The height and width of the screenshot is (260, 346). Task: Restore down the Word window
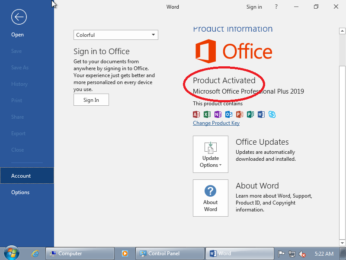tap(316, 6)
